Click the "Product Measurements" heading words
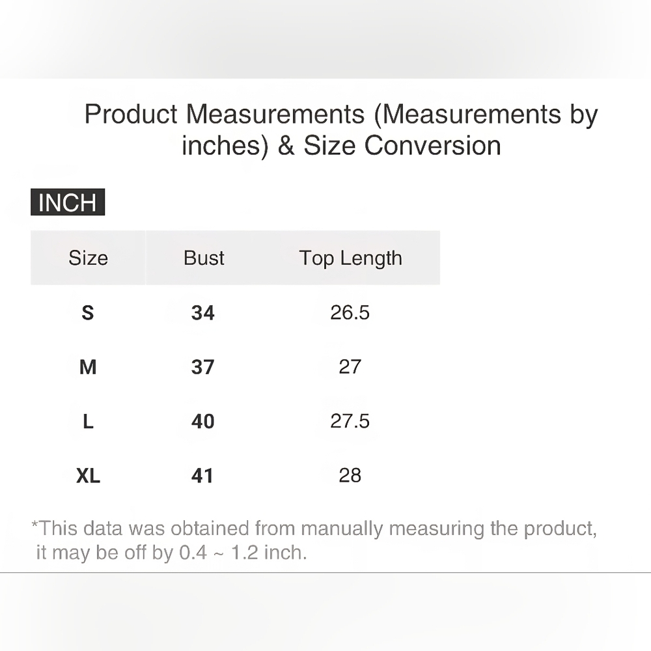651x651 pixels. point(224,115)
